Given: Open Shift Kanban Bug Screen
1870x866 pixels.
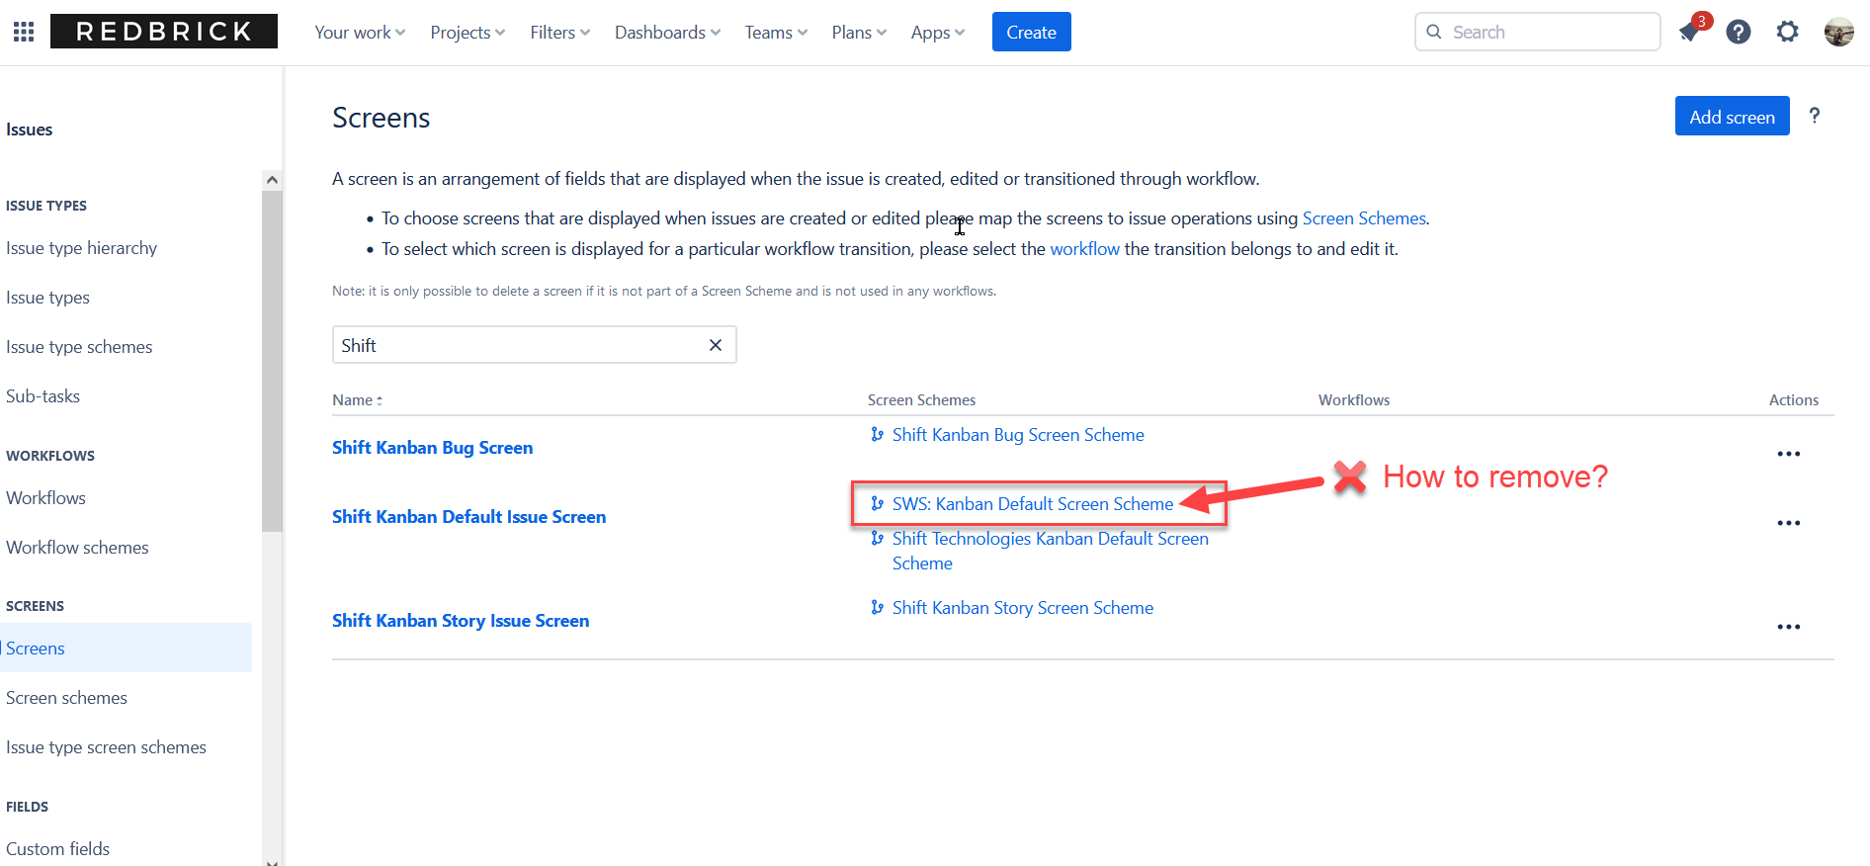Looking at the screenshot, I should click(432, 448).
